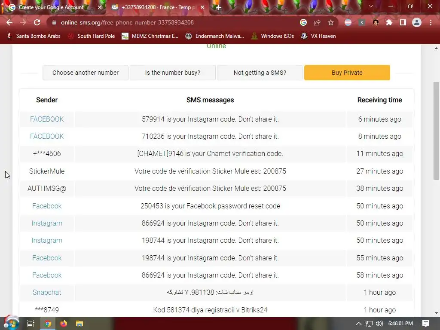Open the Chrome profile avatar menu
The image size is (440, 330).
tap(417, 22)
